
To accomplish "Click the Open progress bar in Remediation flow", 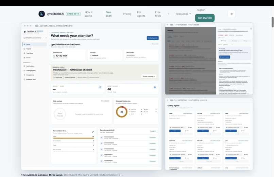I will point(73,138).
